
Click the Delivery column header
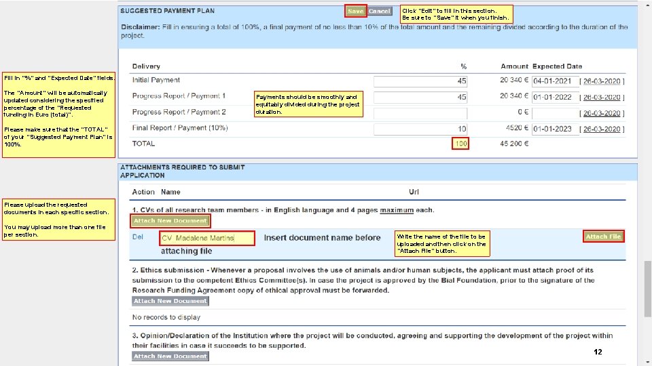[x=146, y=66]
